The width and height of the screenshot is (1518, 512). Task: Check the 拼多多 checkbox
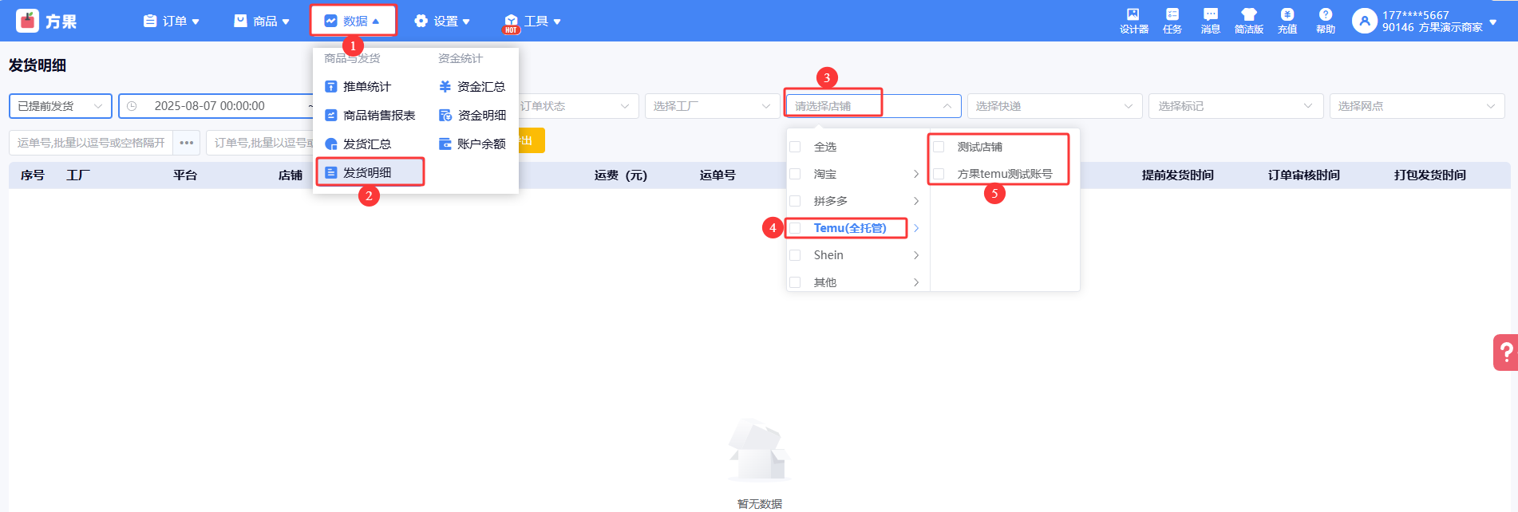click(x=795, y=201)
